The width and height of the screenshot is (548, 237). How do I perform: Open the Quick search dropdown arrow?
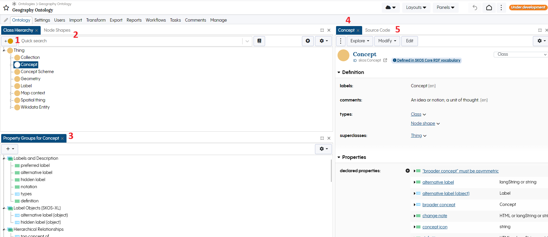[247, 41]
